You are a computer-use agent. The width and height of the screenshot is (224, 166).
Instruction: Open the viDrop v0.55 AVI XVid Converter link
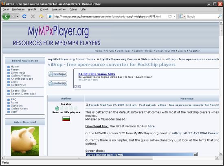(x=195, y=133)
